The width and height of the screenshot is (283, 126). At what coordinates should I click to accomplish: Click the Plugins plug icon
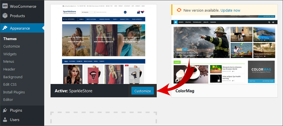pos(5,110)
